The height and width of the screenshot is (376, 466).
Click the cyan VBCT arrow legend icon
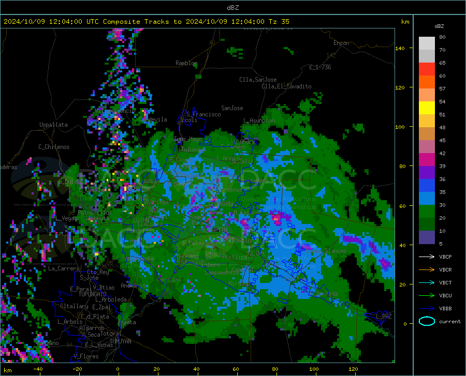(x=427, y=282)
